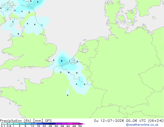
Task: Click the legend scale label '0.1'
Action: (x=3, y=126)
